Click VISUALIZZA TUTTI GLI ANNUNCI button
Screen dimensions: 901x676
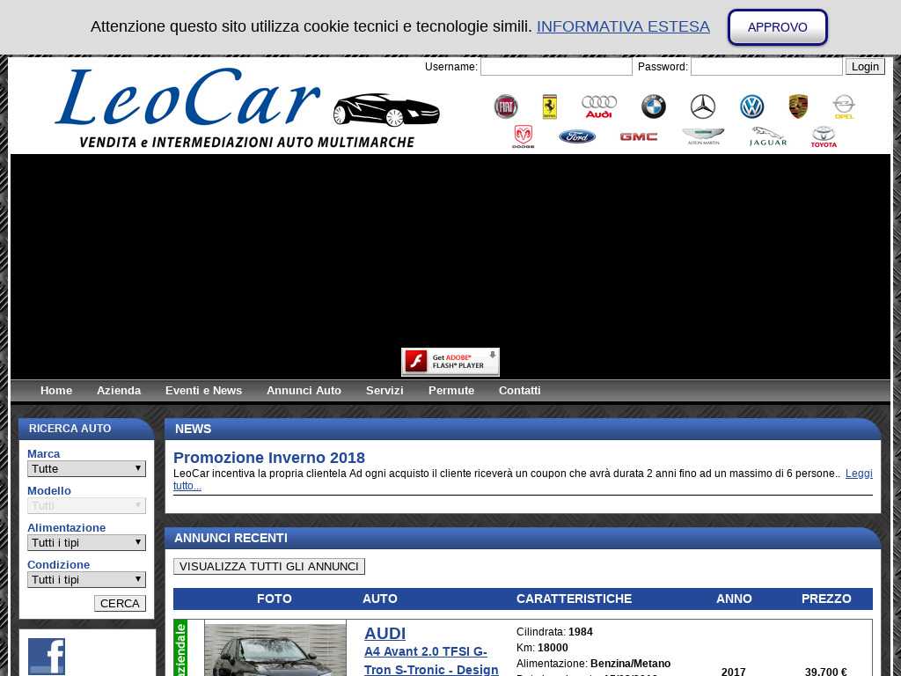pos(269,567)
